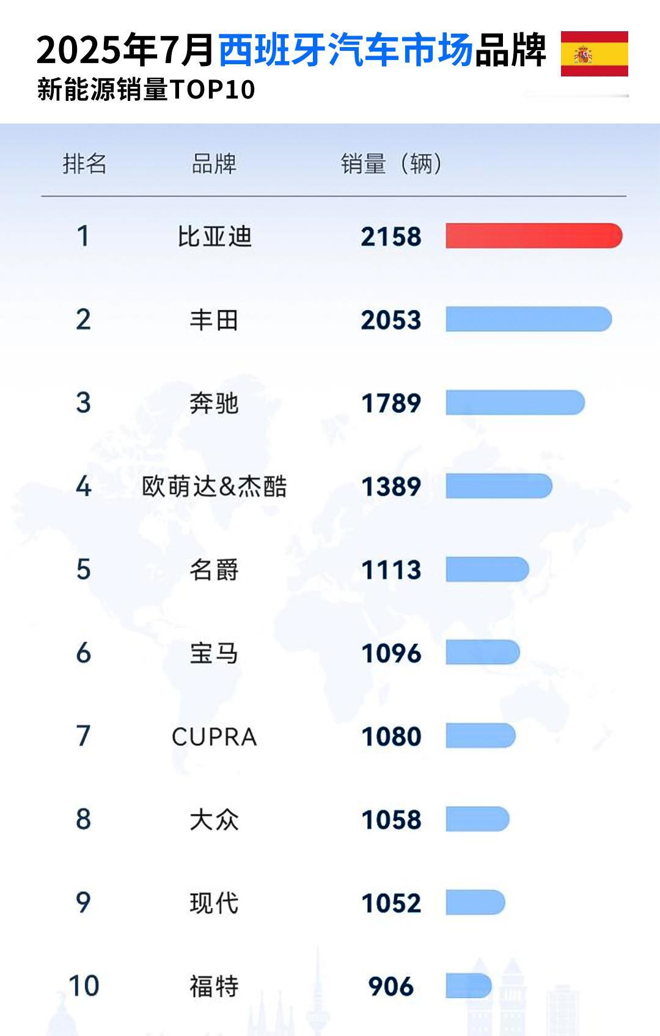Select the red BYD sales bar
660x1036 pixels.
534,236
